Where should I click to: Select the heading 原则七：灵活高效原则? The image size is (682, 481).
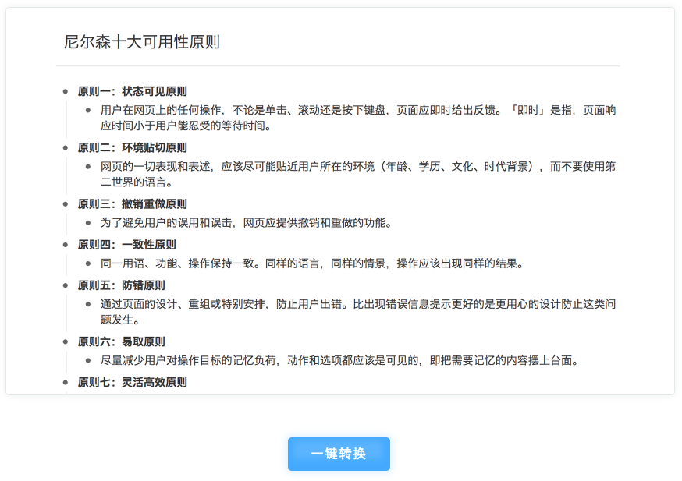coord(132,382)
